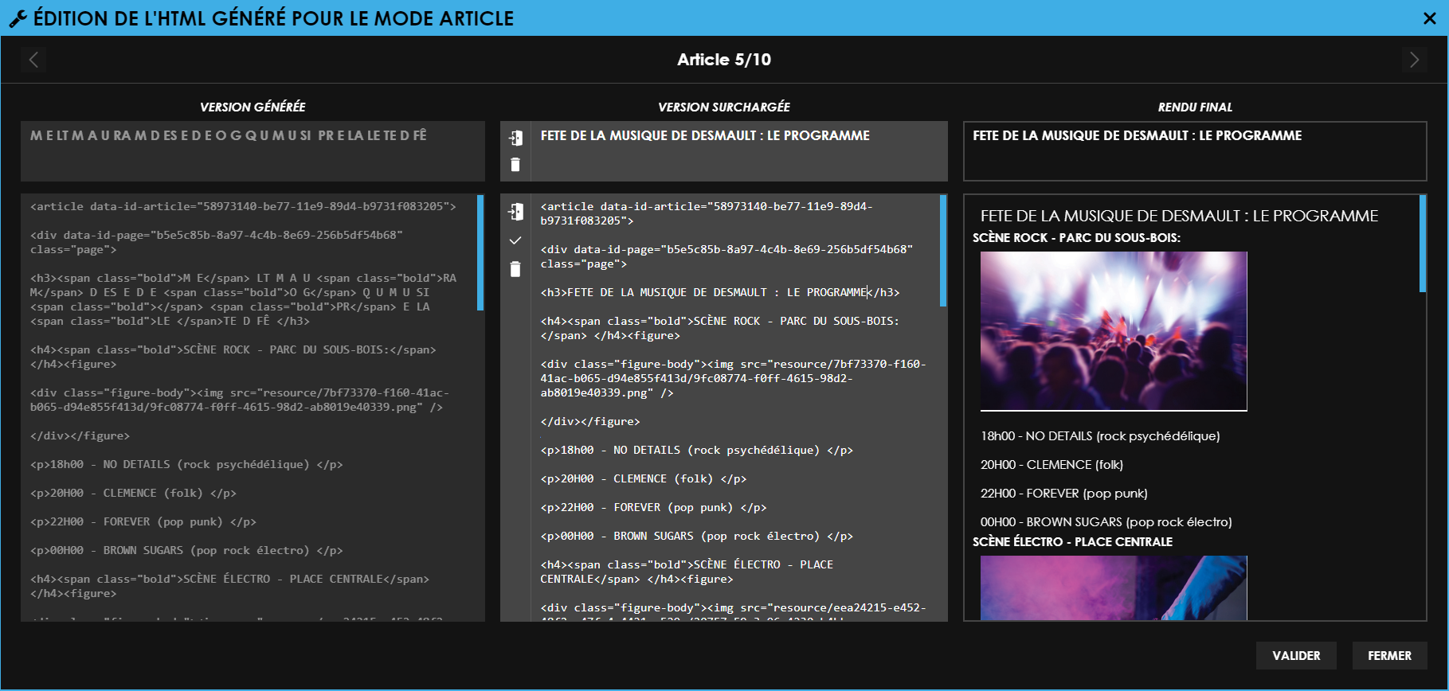
Task: Delete the overloaded HTML body with the trash icon
Action: [515, 269]
